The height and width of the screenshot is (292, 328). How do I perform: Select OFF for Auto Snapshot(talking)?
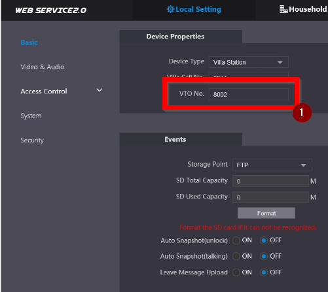pyautogui.click(x=264, y=256)
